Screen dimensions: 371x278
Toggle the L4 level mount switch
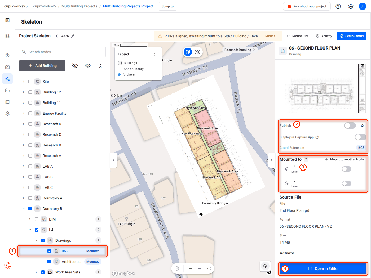tap(347, 169)
